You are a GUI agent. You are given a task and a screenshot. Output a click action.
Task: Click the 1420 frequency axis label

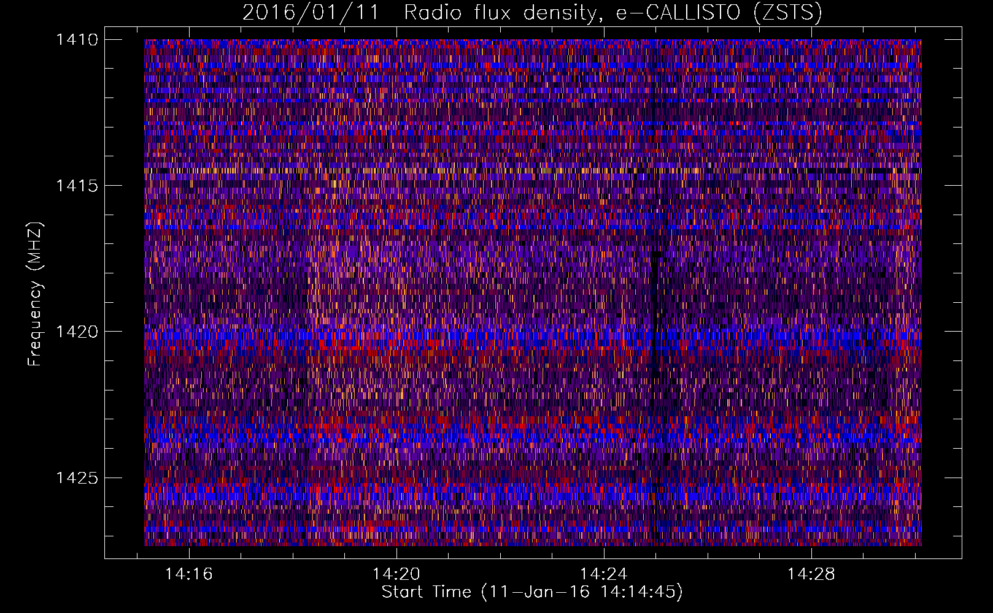[x=77, y=332]
